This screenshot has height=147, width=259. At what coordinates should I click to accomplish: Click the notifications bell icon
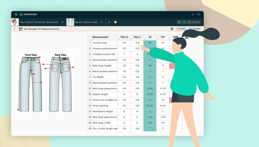pos(193,14)
